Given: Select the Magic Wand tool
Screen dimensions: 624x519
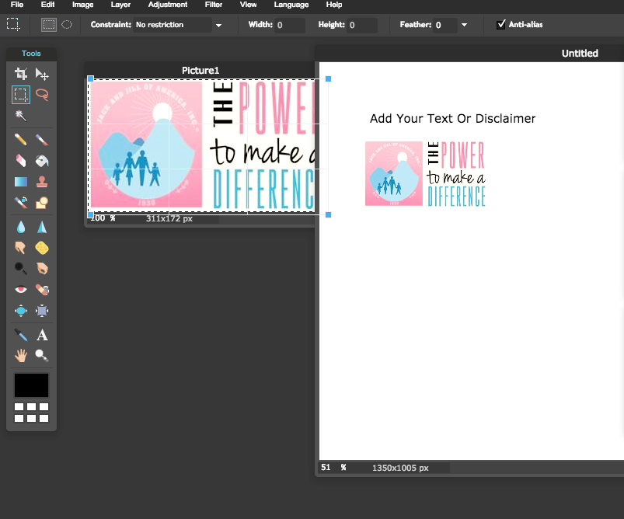Looking at the screenshot, I should click(21, 116).
